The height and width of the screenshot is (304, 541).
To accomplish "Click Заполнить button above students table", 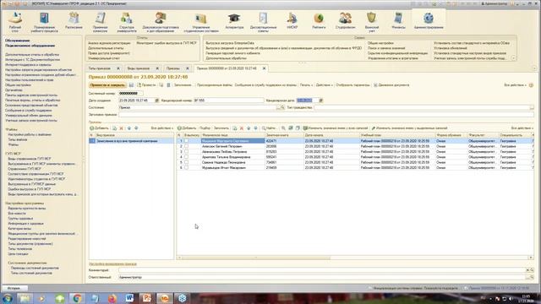I will [x=221, y=128].
